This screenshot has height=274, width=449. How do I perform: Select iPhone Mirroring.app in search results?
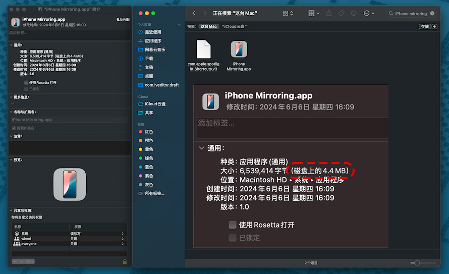239,56
